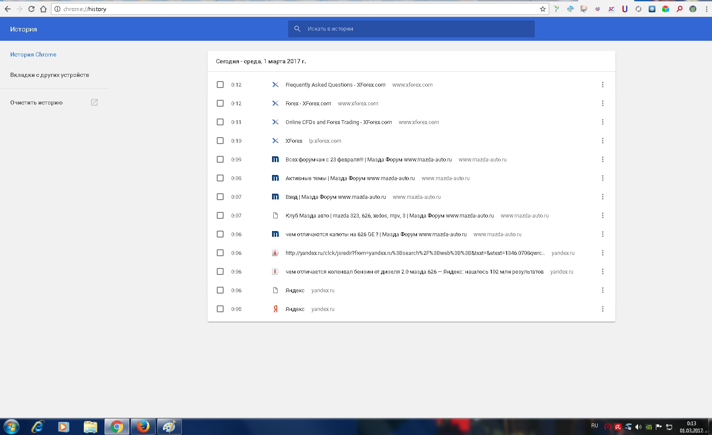Tick checkbox for Всех форумчан с 23 февраля
This screenshot has width=712, height=435.
point(220,159)
